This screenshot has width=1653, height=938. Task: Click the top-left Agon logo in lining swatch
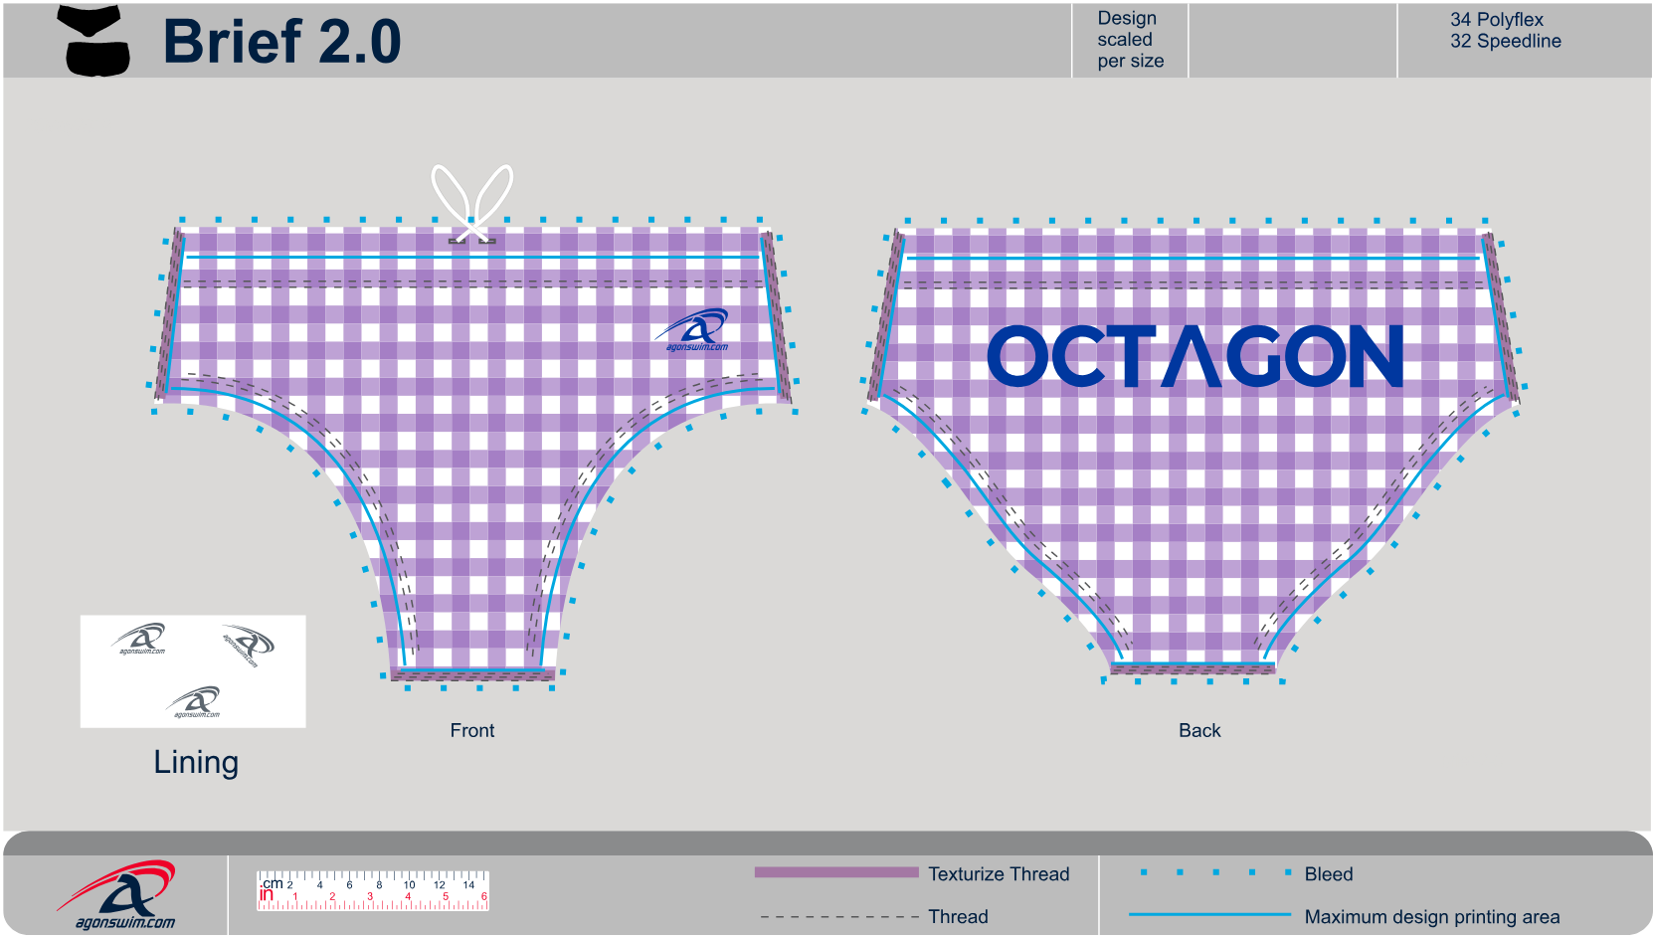point(140,639)
